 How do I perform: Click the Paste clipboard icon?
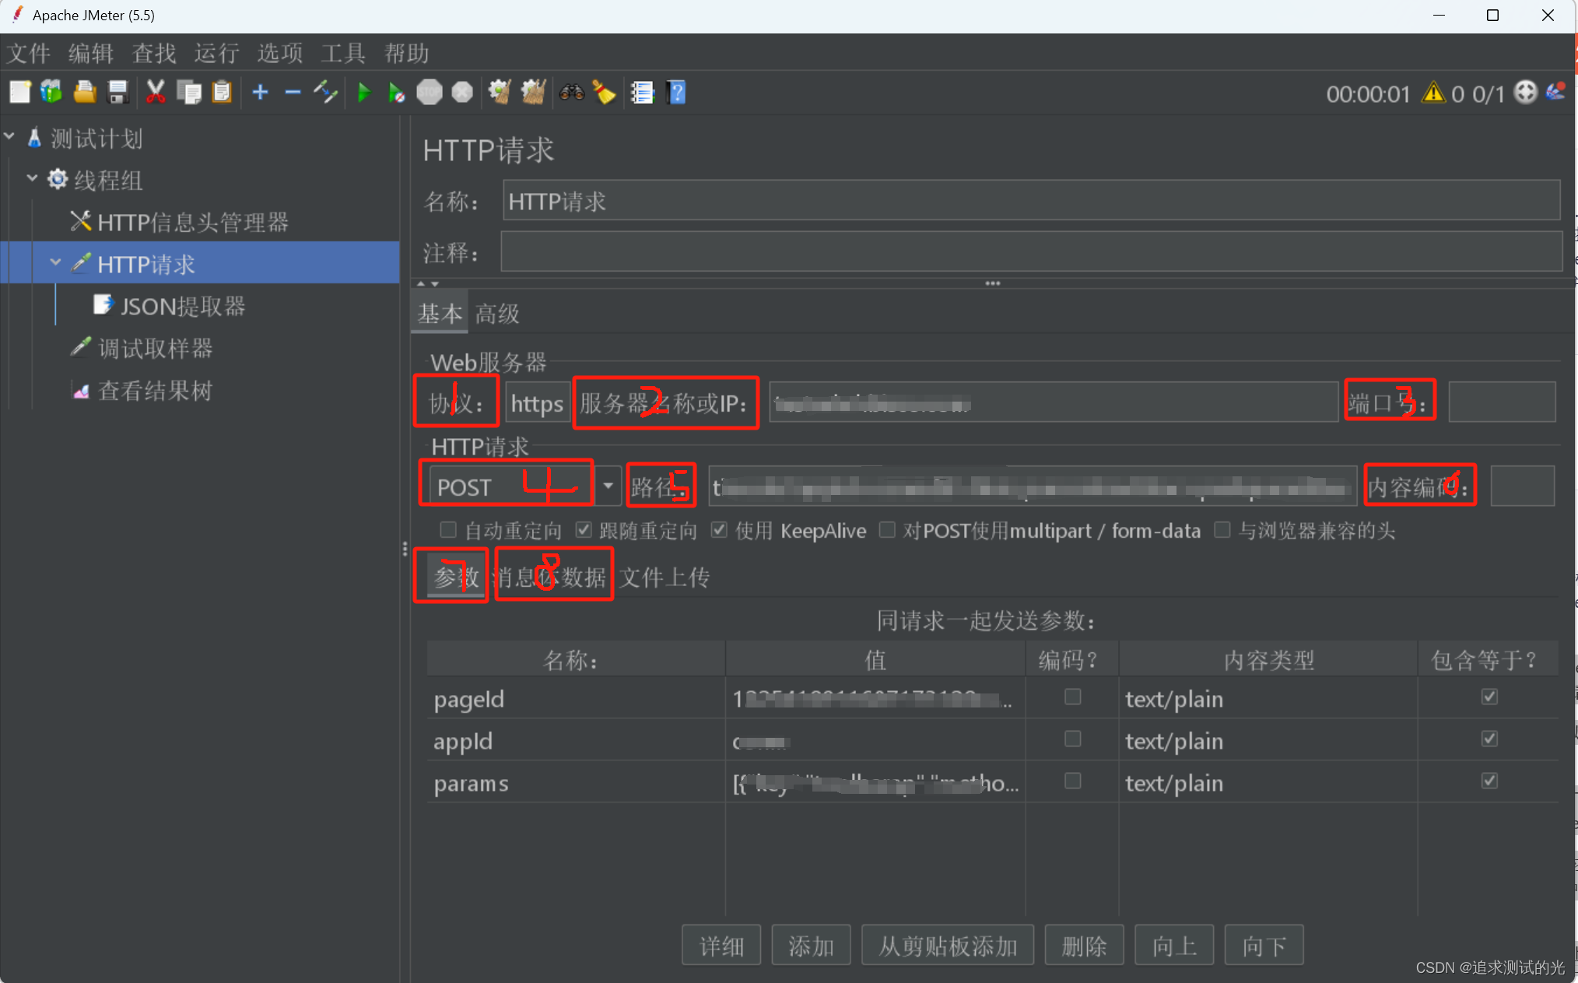pos(222,93)
